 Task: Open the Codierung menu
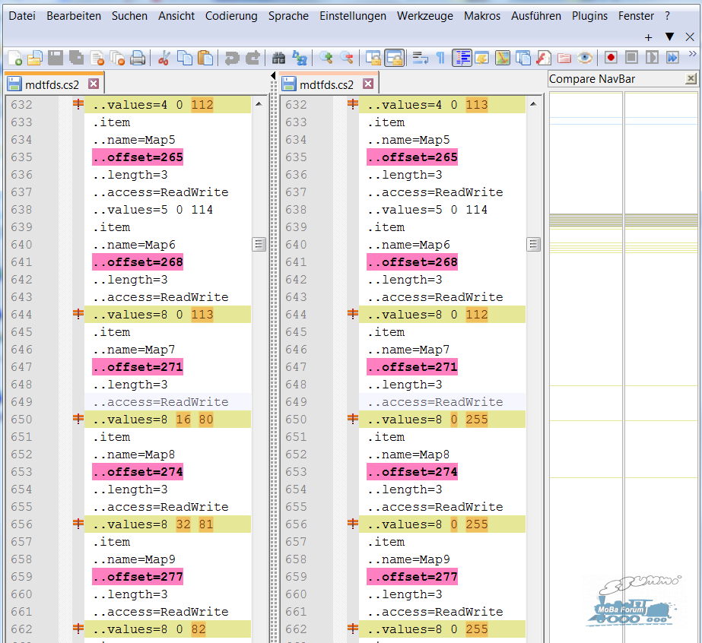tap(231, 16)
